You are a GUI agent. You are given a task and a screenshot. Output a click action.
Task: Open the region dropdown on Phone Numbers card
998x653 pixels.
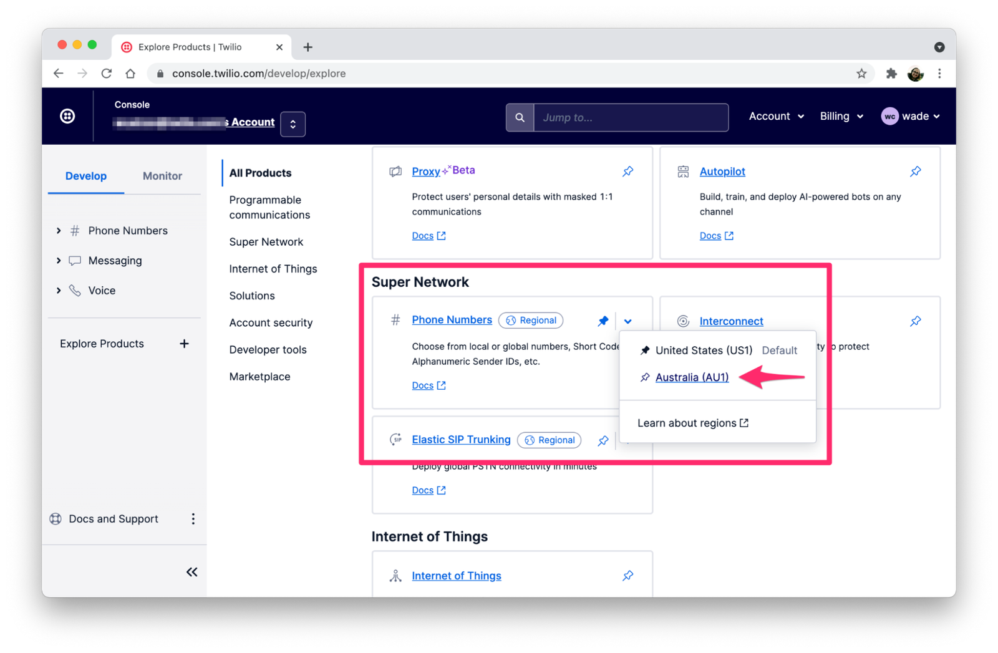pos(628,321)
